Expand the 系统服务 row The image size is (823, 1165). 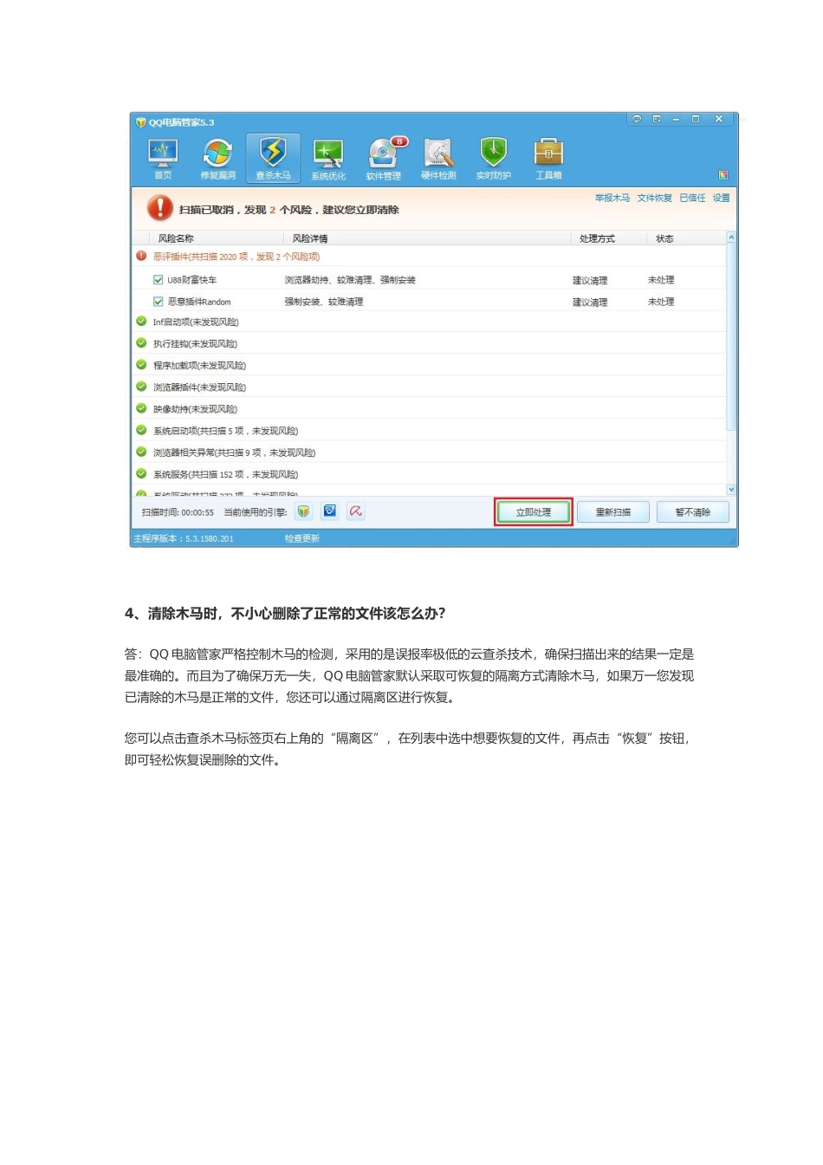(x=428, y=473)
